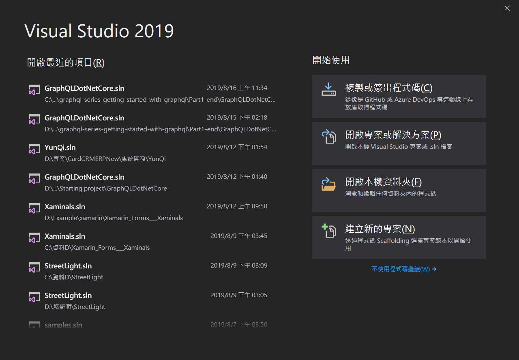519x360 pixels.
Task: Click path D:\...\Starting project\GraphQLDotNetCore
Action: [x=105, y=188]
